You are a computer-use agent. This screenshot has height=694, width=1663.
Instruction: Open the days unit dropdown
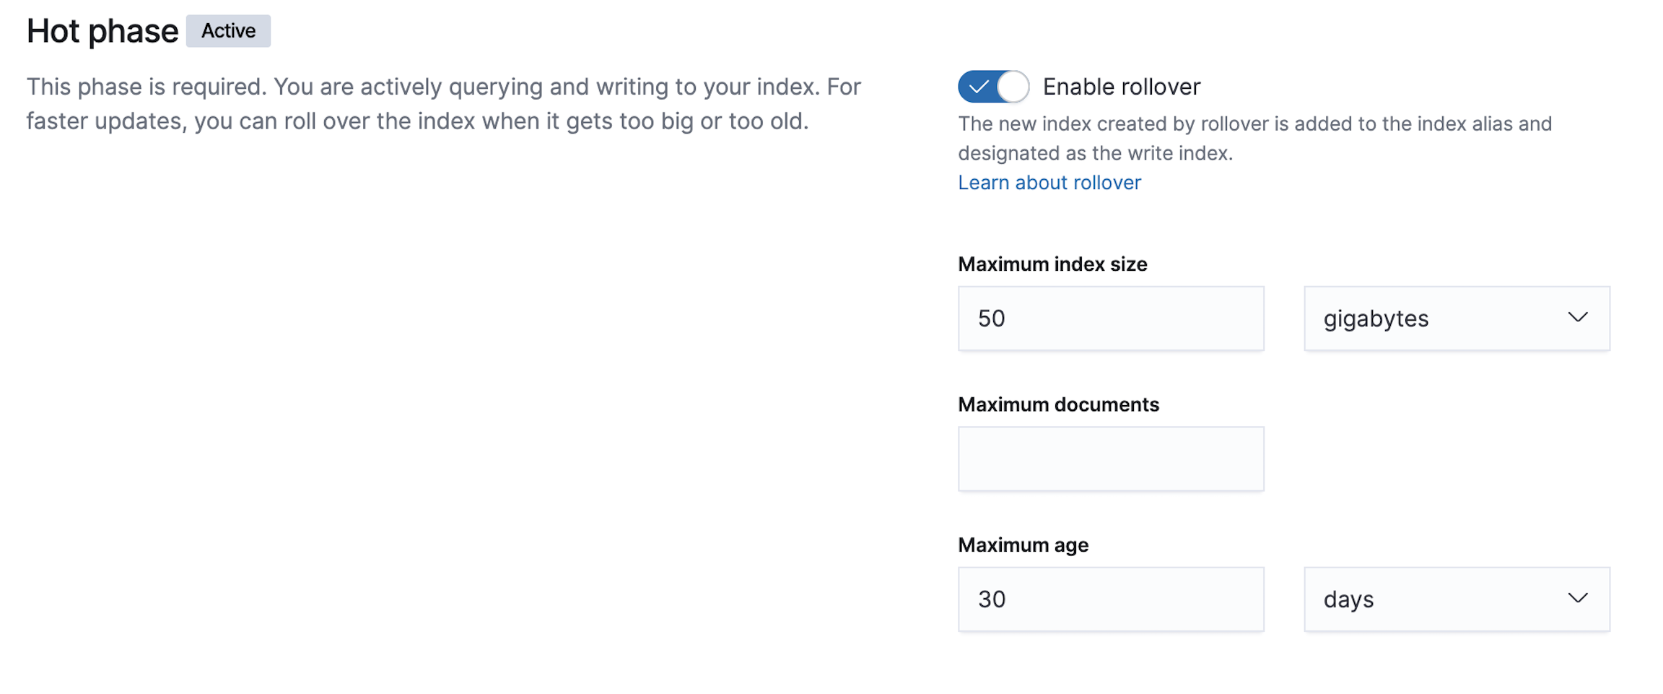click(x=1456, y=599)
